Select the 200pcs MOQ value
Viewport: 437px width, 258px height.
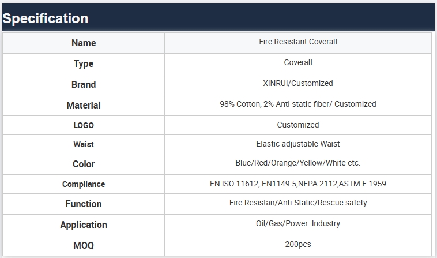298,245
